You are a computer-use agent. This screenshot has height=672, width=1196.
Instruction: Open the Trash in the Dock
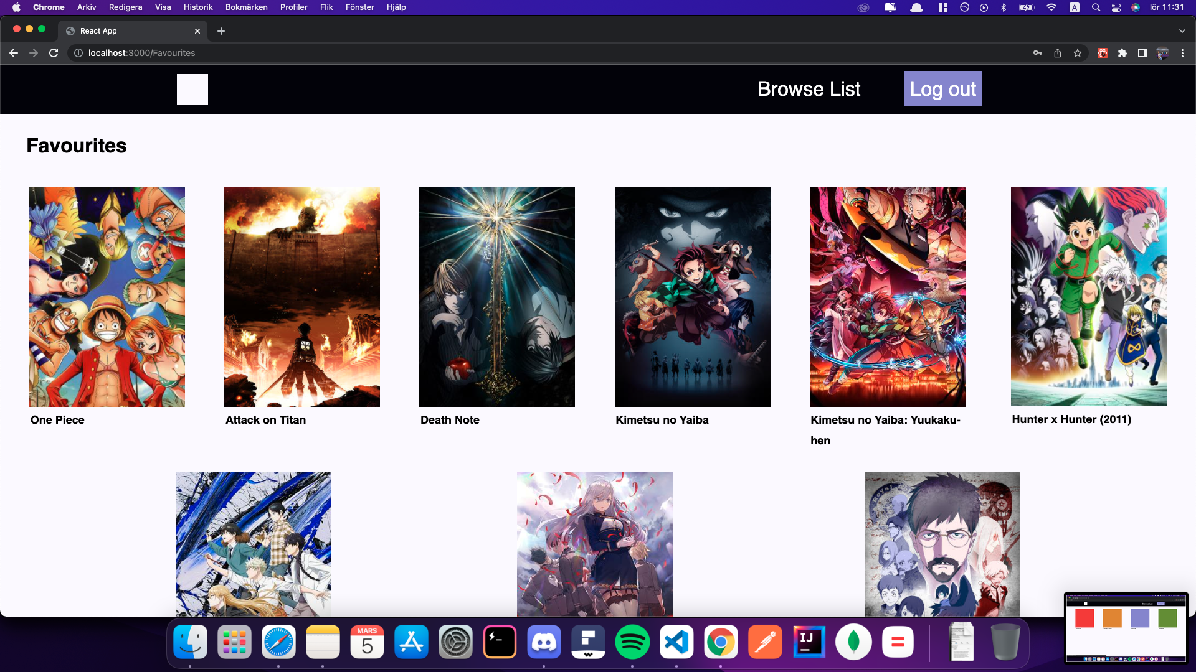1005,642
